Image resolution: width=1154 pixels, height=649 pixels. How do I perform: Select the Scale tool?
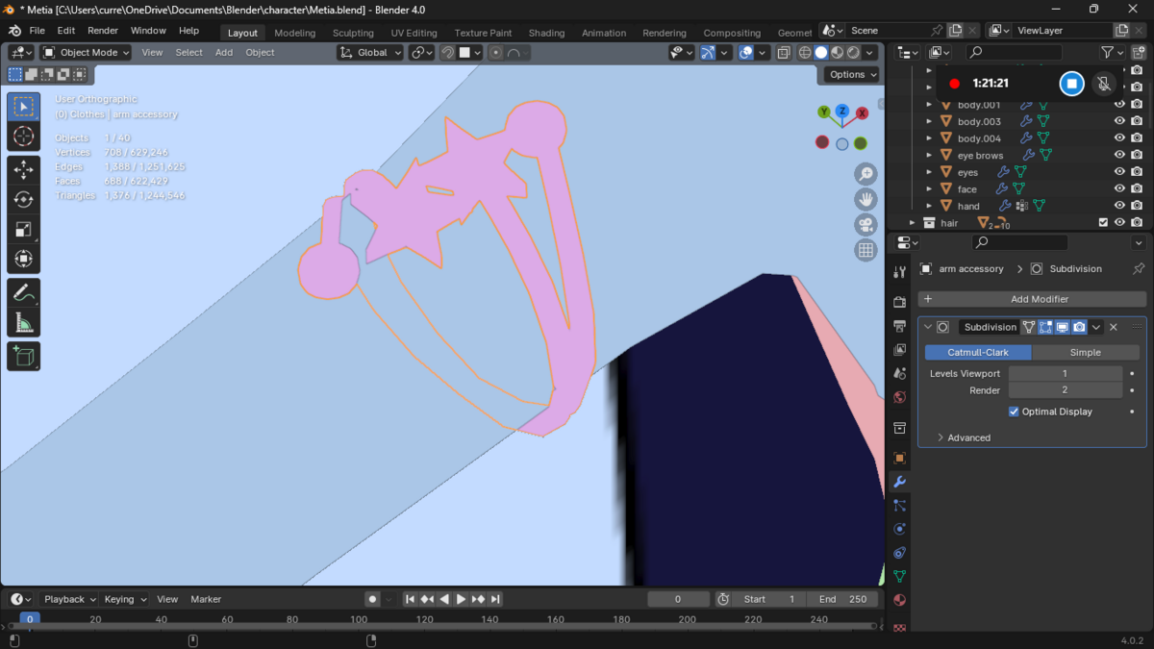pos(24,229)
